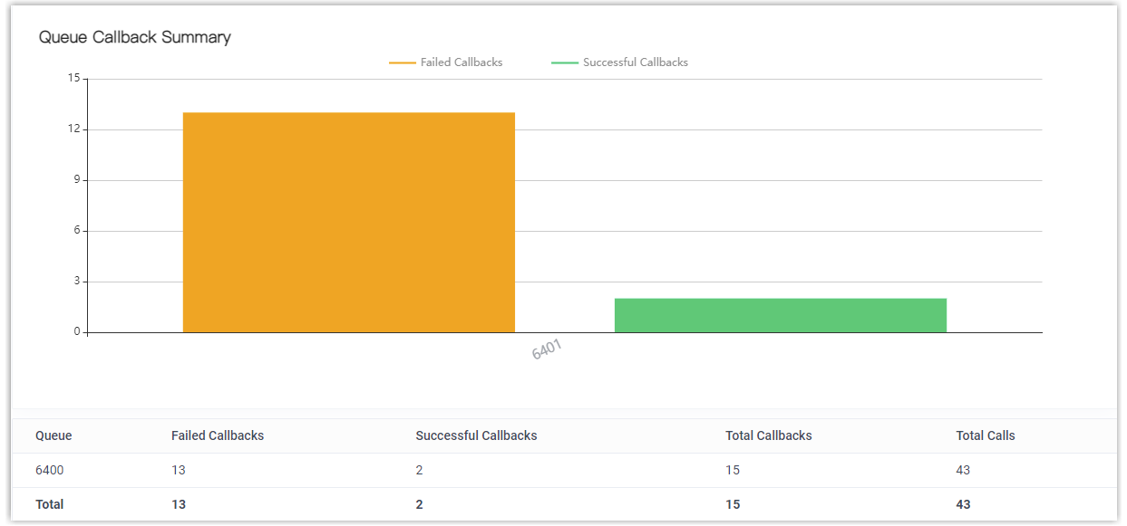
Task: Click the green legend line swatch
Action: (x=564, y=63)
